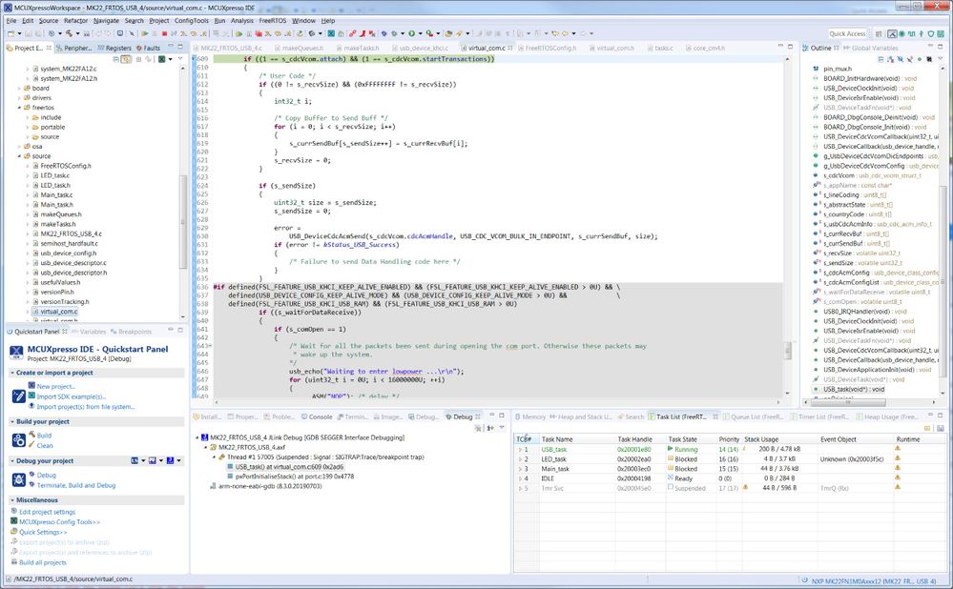Screen dimensions: 953x589
Task: Click the Import SDK examples icon
Action: pos(31,396)
